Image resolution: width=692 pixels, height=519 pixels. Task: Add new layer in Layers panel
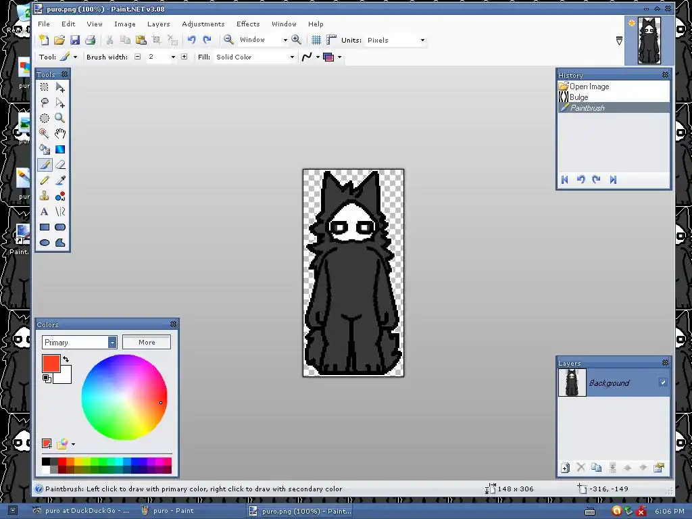[565, 468]
